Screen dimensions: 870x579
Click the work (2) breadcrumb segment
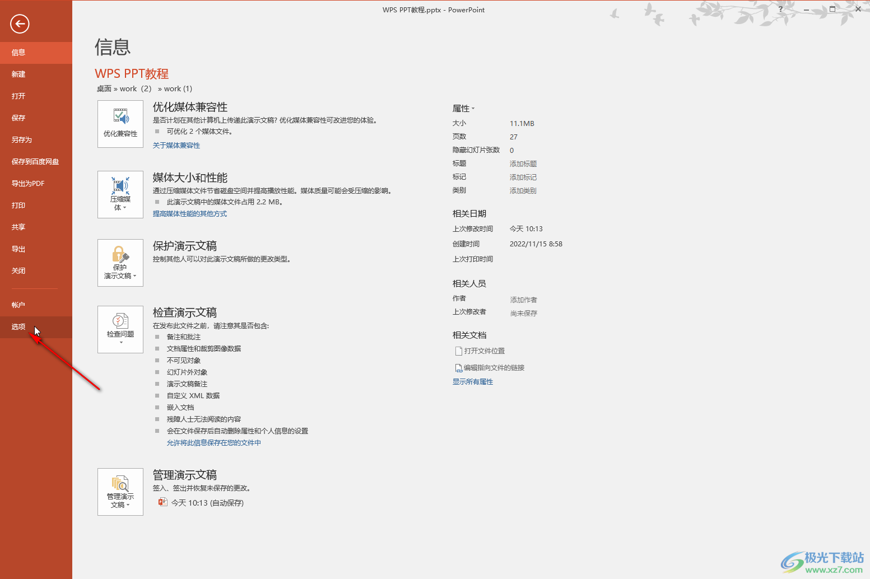tap(136, 88)
